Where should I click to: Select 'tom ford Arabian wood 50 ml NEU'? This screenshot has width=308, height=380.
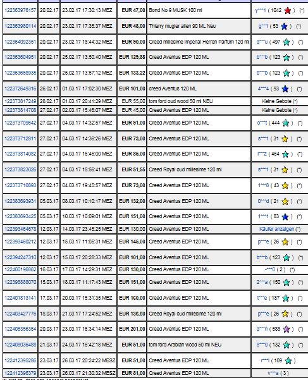click(185, 345)
